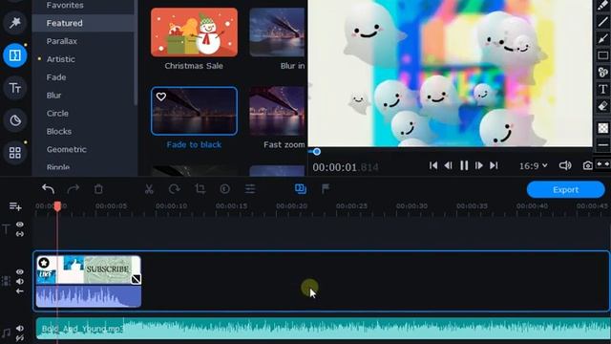
Task: Select the arrow drawing tool
Action: click(602, 38)
